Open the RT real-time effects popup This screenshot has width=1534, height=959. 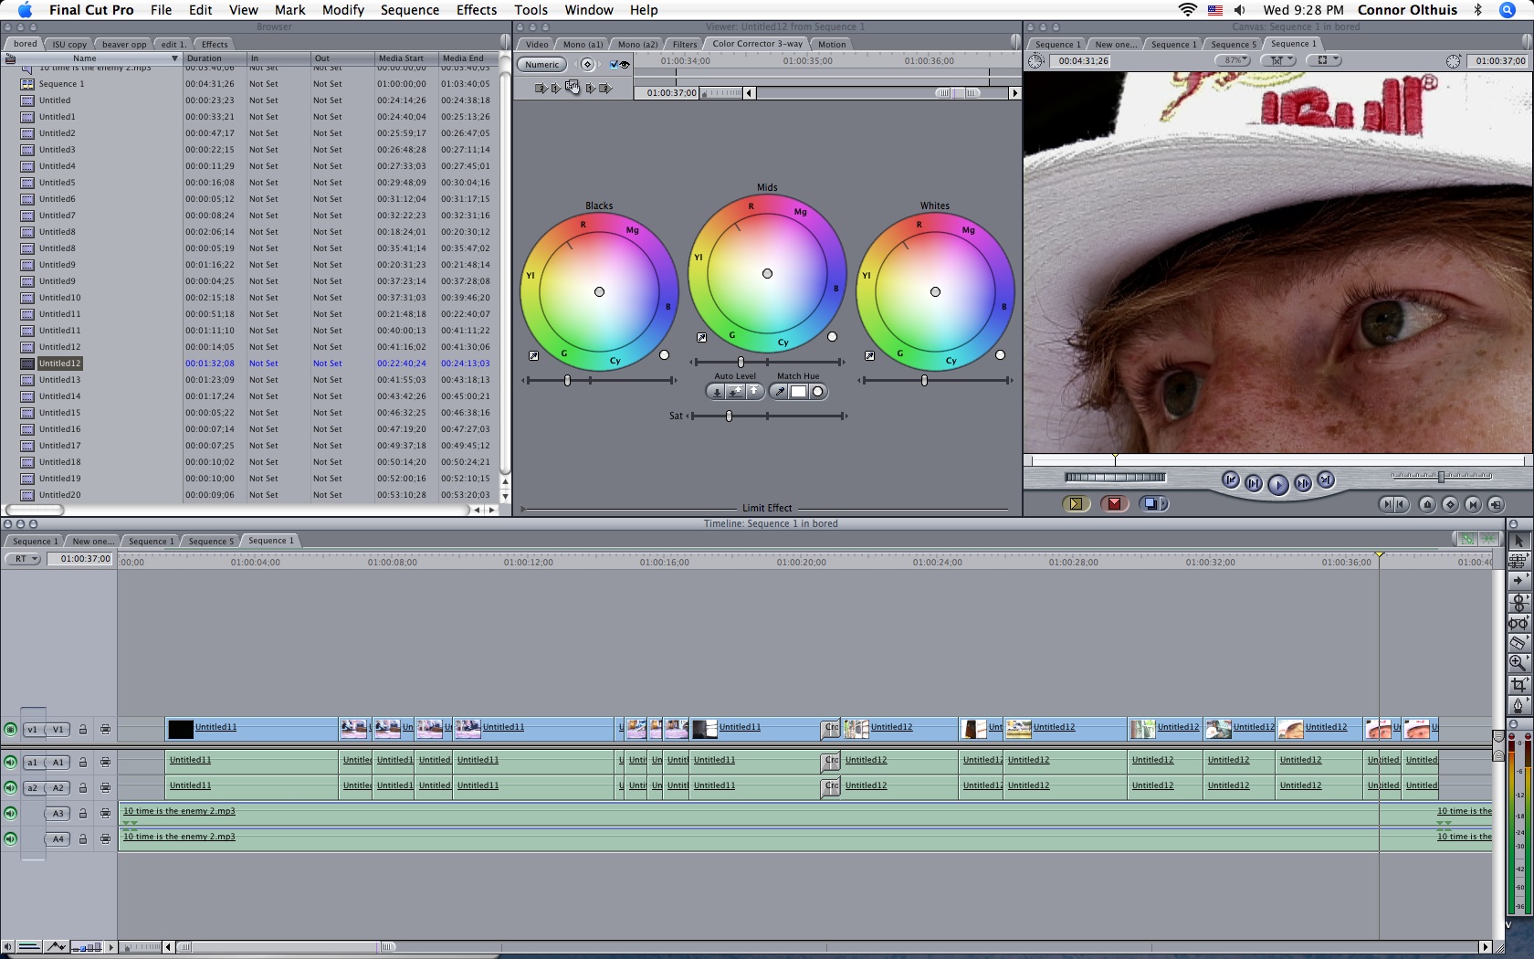tap(24, 559)
